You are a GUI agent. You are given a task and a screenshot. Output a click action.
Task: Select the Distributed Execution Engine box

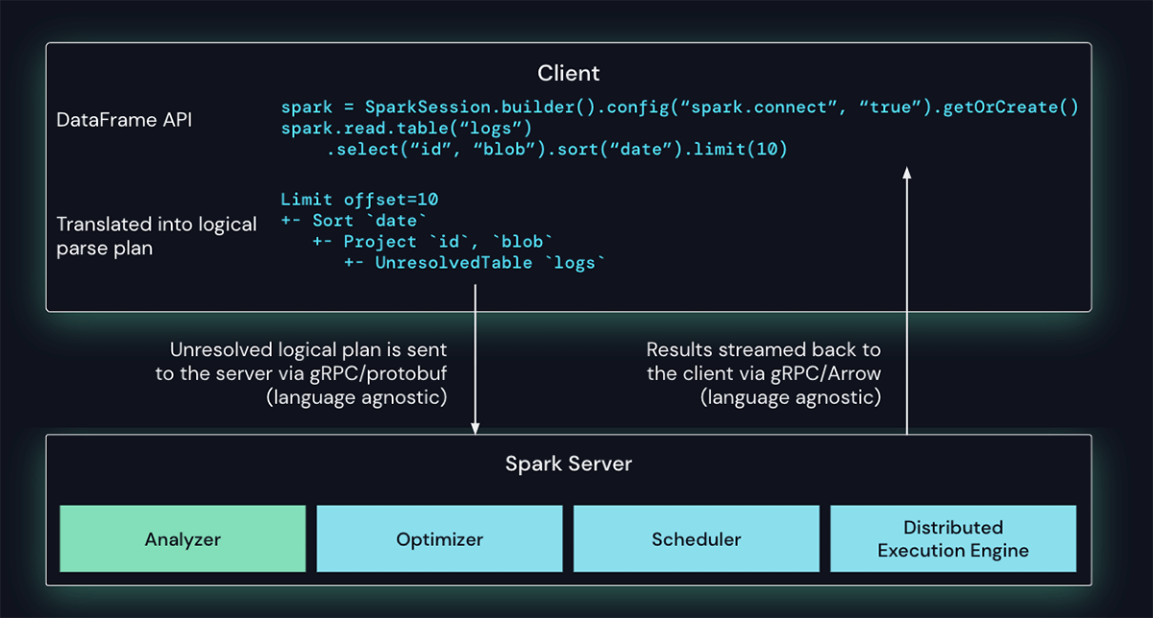pyautogui.click(x=952, y=539)
